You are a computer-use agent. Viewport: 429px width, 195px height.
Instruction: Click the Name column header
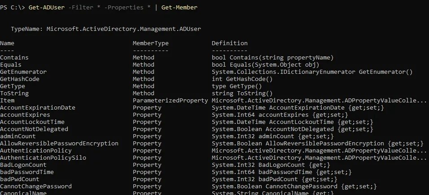(x=7, y=43)
